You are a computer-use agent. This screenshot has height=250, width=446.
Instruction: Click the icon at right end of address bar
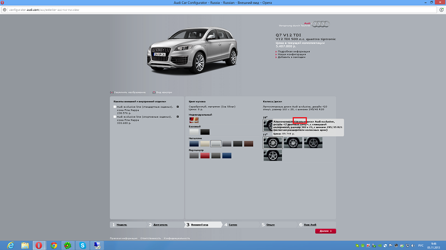[x=442, y=10]
